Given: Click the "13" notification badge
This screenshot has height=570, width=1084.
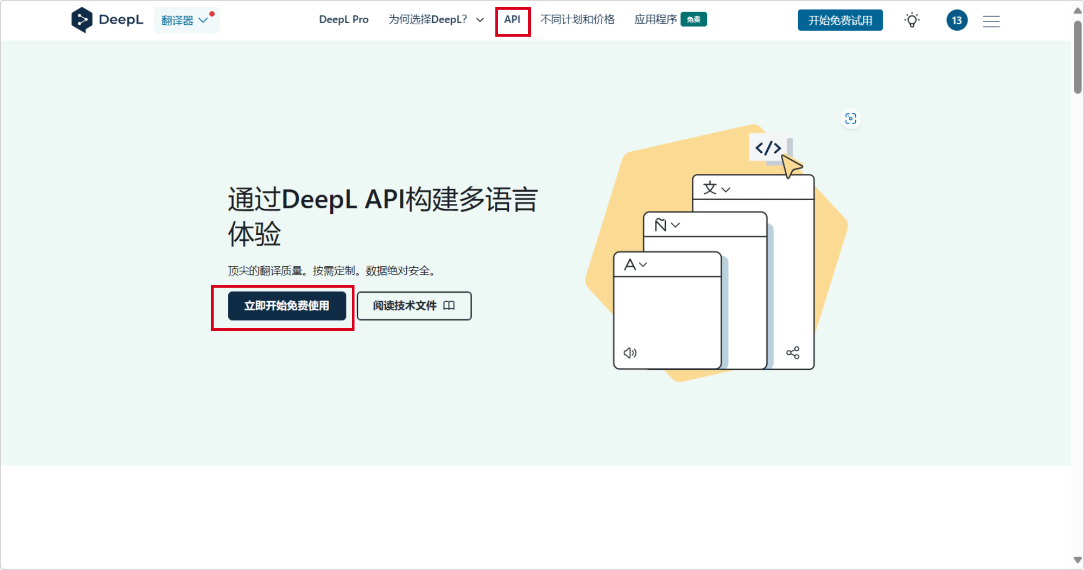Looking at the screenshot, I should point(957,20).
